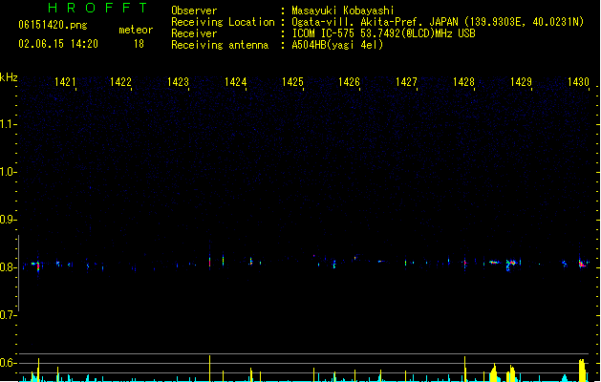Click frequency axis label 0.7
601x382 pixels.
point(8,315)
